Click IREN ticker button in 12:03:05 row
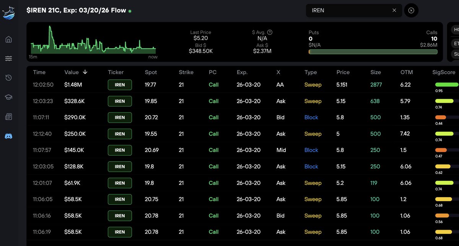Screen dimensions: 459x246 (x=120, y=167)
